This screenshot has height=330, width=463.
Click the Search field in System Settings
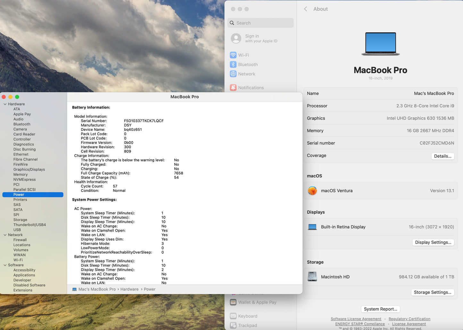pos(260,23)
